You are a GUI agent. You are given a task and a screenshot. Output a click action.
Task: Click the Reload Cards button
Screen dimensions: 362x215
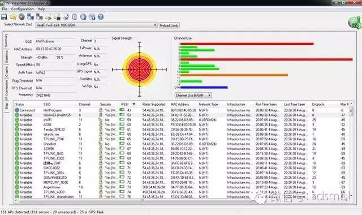point(169,25)
